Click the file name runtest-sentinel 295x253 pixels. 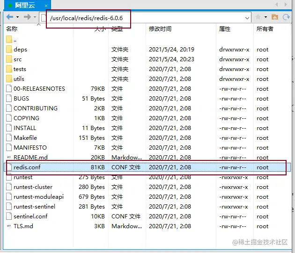pos(35,206)
